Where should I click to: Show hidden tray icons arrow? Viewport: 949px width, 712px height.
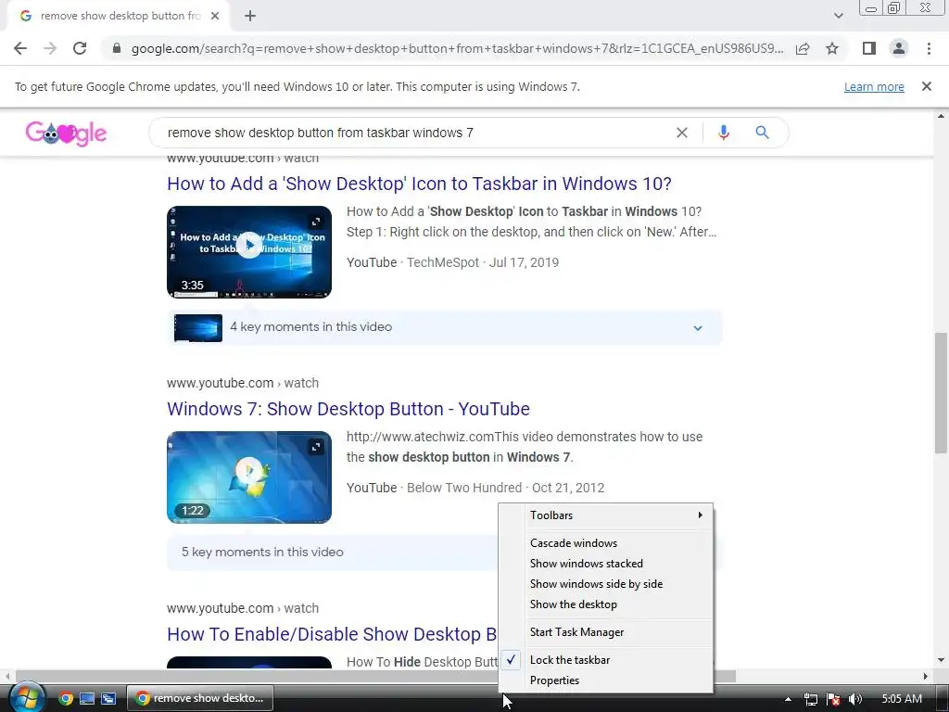click(788, 699)
